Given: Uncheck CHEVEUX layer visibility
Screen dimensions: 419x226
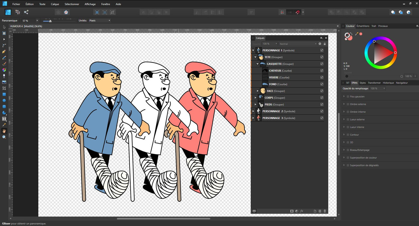Looking at the screenshot, I should [x=322, y=71].
